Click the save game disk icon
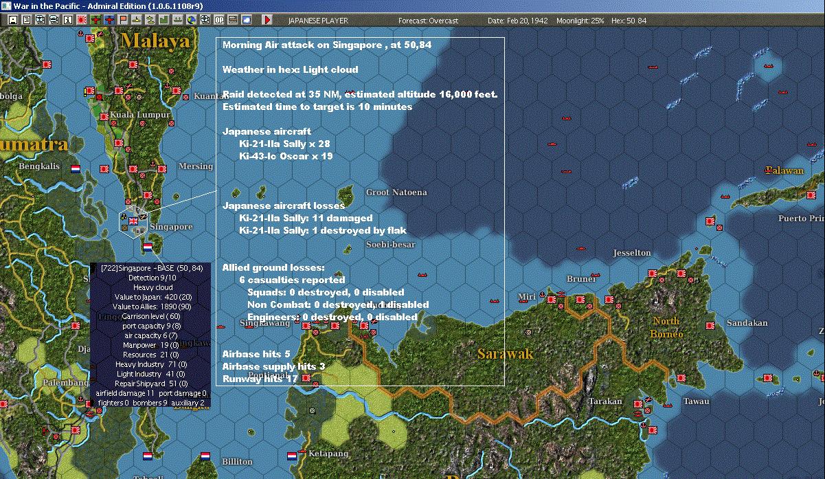Screen dimensions: 825x479 tap(12, 20)
